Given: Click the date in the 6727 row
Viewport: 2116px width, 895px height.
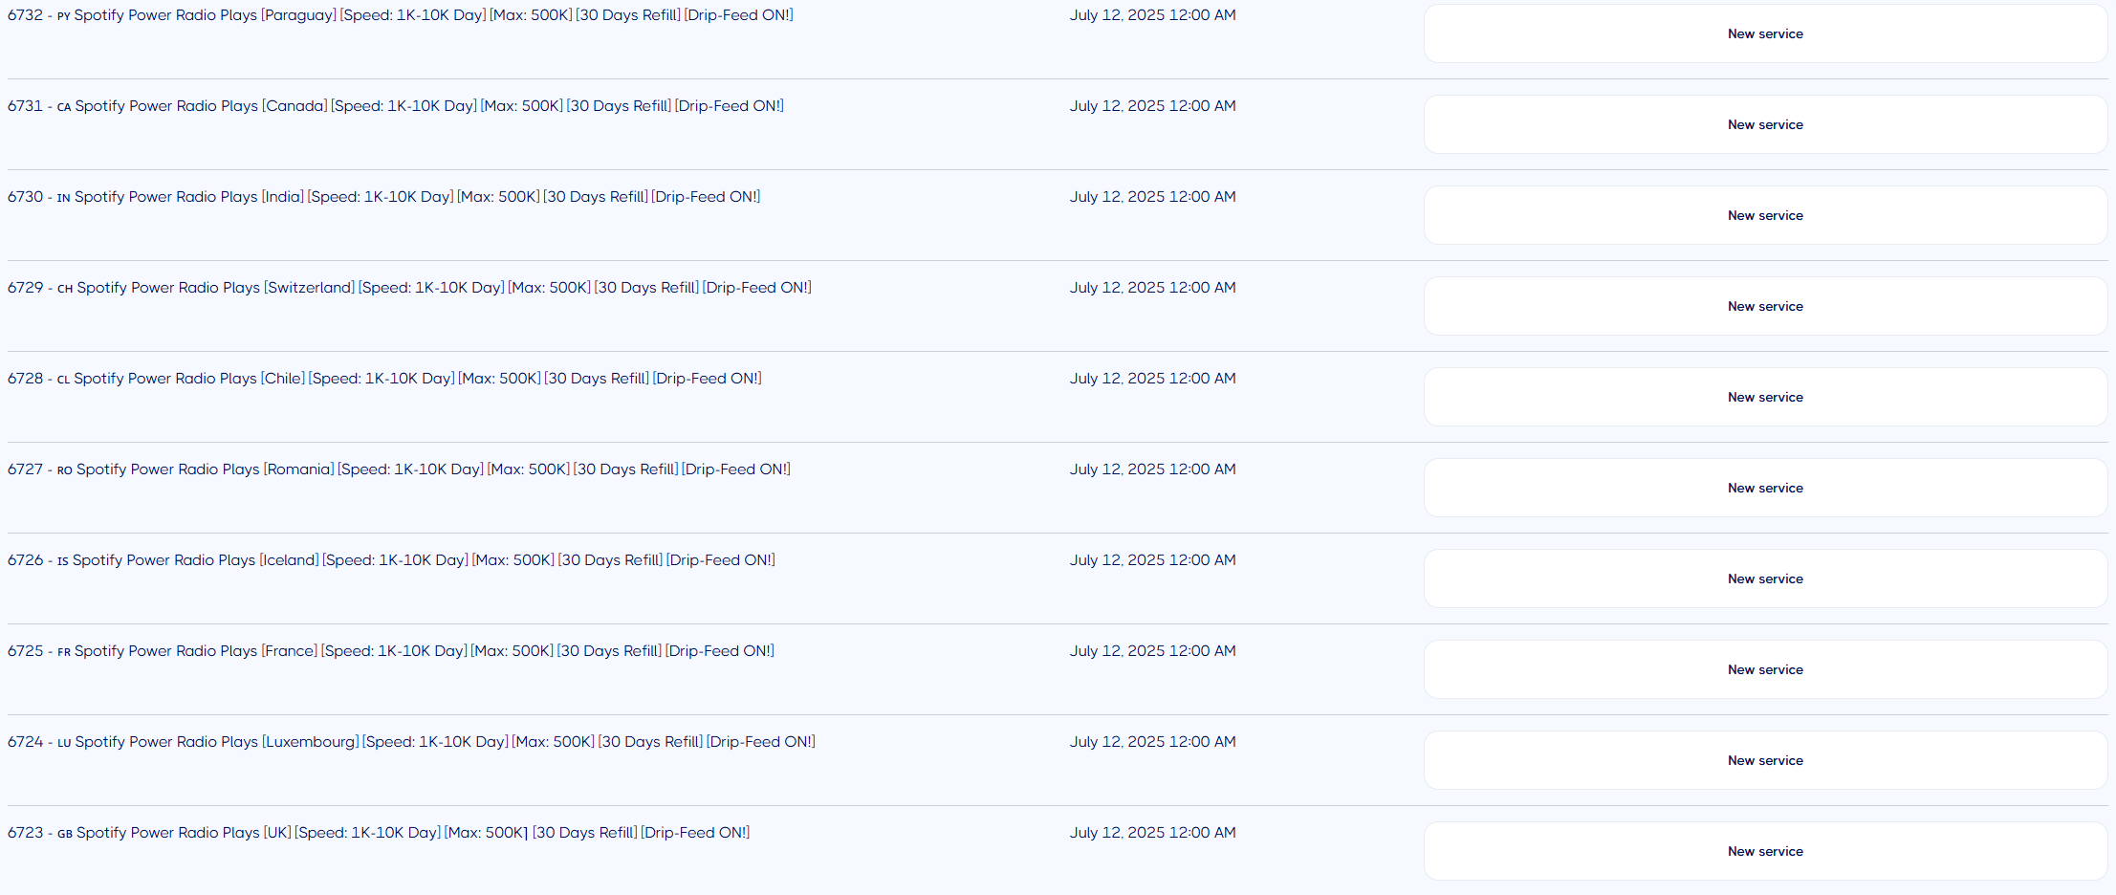Looking at the screenshot, I should point(1152,469).
